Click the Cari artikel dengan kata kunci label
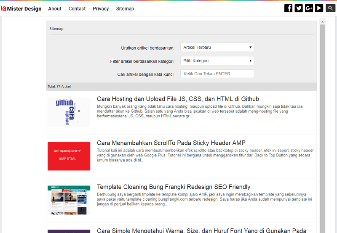Image resolution: width=337 pixels, height=233 pixels. pos(146,74)
